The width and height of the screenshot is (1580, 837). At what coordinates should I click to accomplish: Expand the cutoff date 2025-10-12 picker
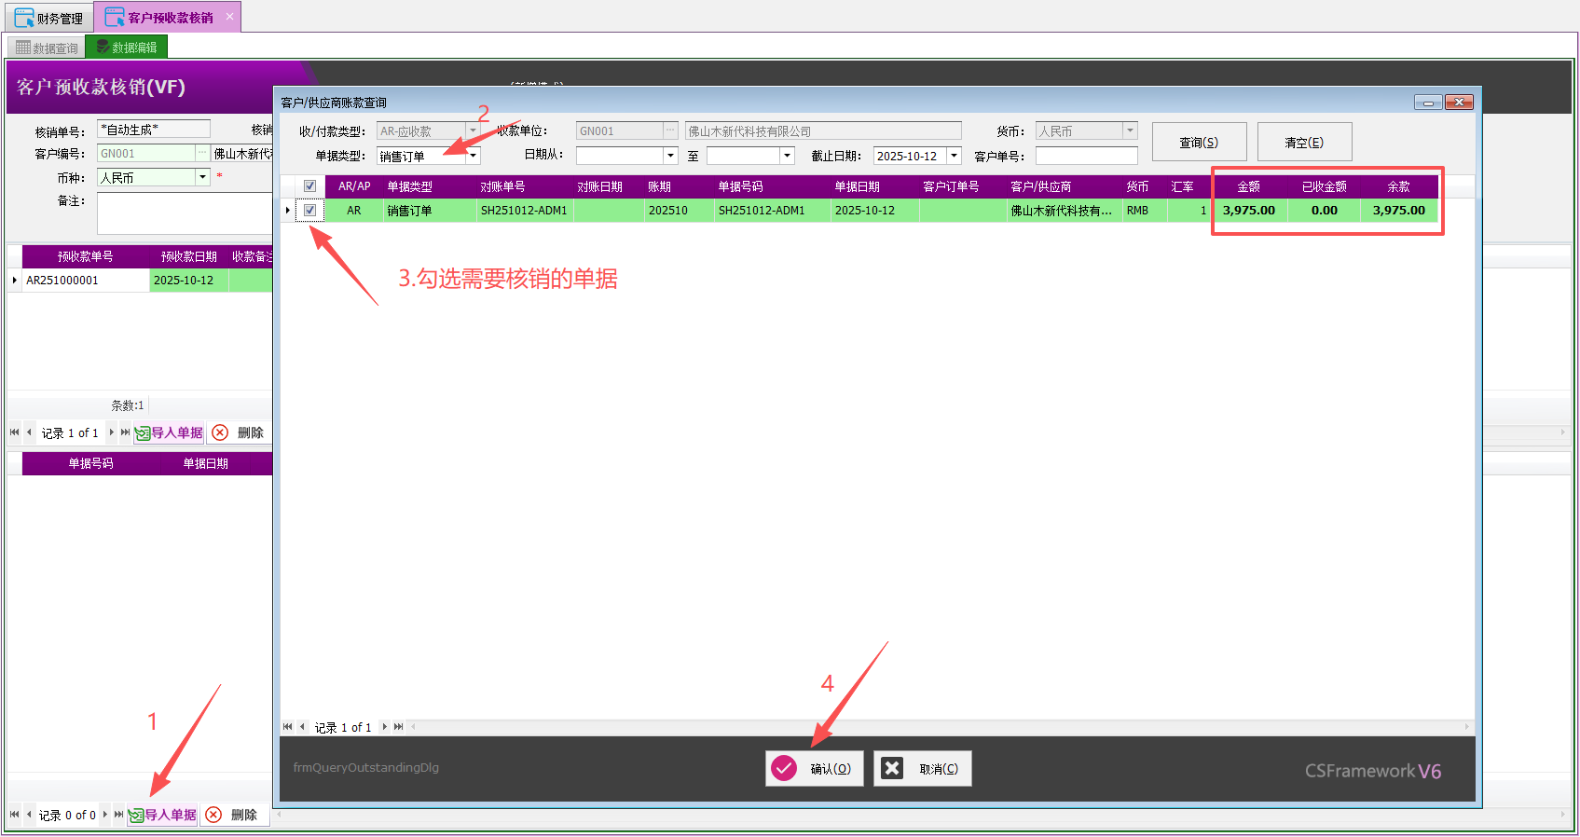tap(954, 157)
